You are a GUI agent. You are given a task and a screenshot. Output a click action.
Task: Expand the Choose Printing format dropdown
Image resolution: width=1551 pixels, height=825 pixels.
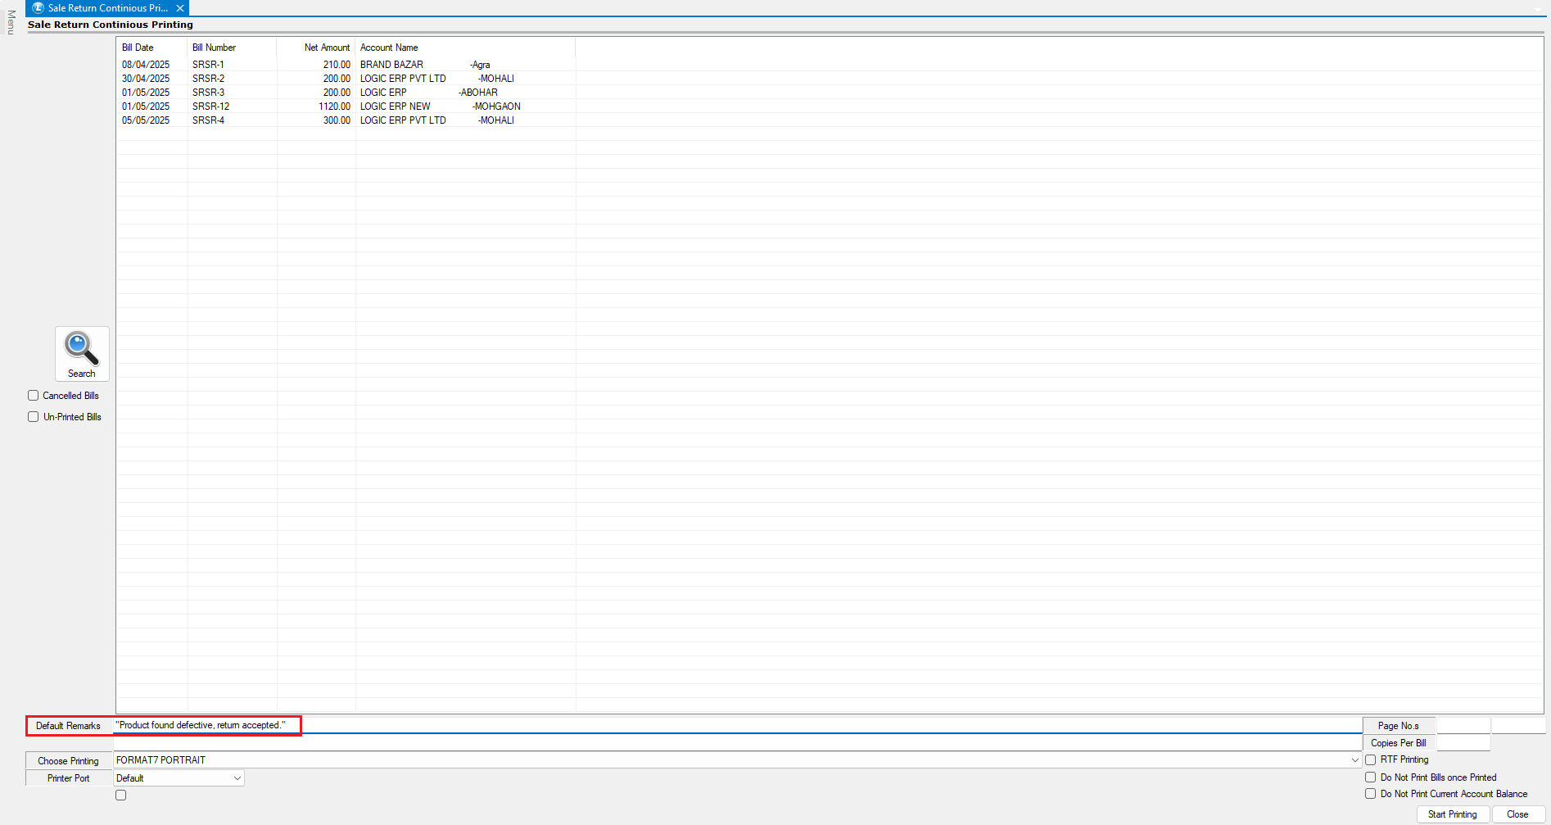click(x=1354, y=760)
